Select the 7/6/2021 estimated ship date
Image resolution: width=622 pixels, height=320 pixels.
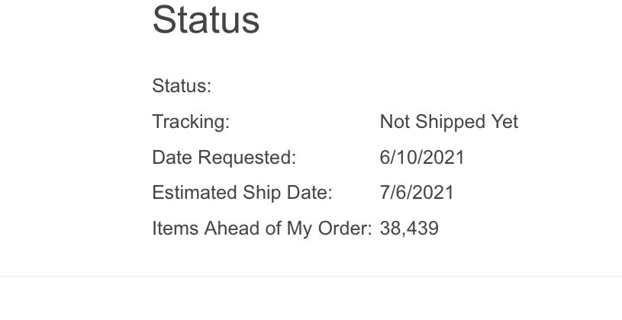pos(417,193)
